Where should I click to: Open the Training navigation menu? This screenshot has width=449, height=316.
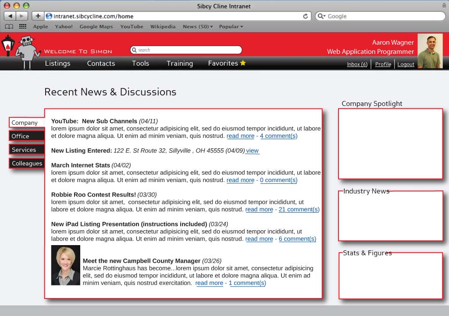point(179,63)
